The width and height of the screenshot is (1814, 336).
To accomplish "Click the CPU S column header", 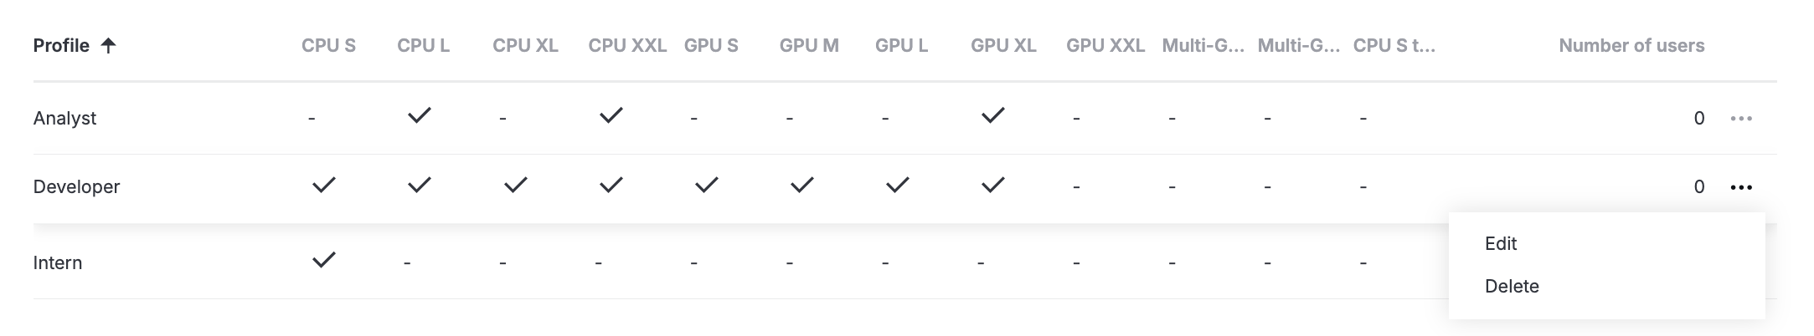I will [x=328, y=46].
